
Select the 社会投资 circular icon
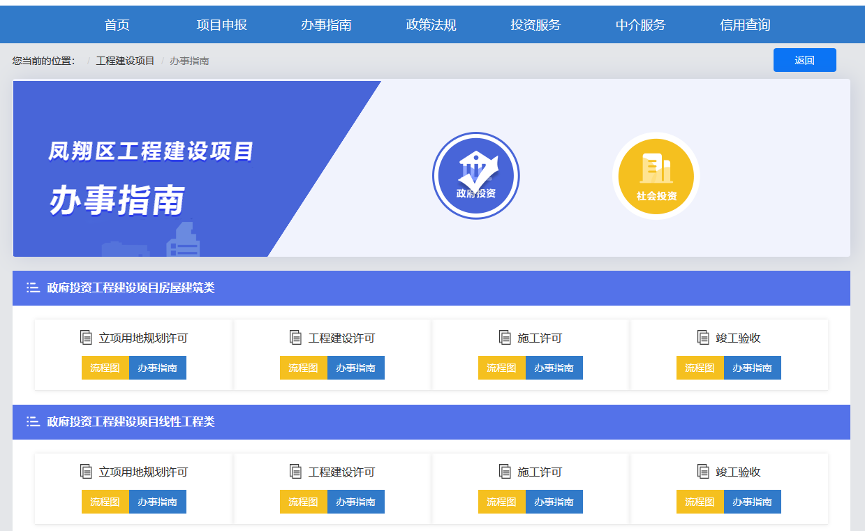tap(656, 175)
